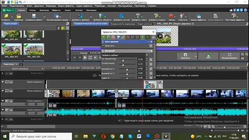Click the save effect chain floppy icon
The height and width of the screenshot is (140, 249).
coord(118,37)
